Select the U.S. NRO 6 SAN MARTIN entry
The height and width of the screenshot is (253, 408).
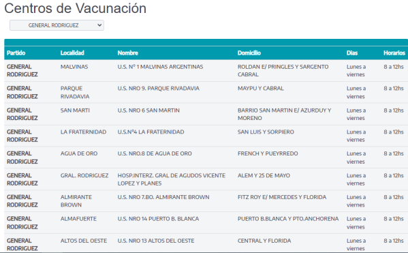148,110
